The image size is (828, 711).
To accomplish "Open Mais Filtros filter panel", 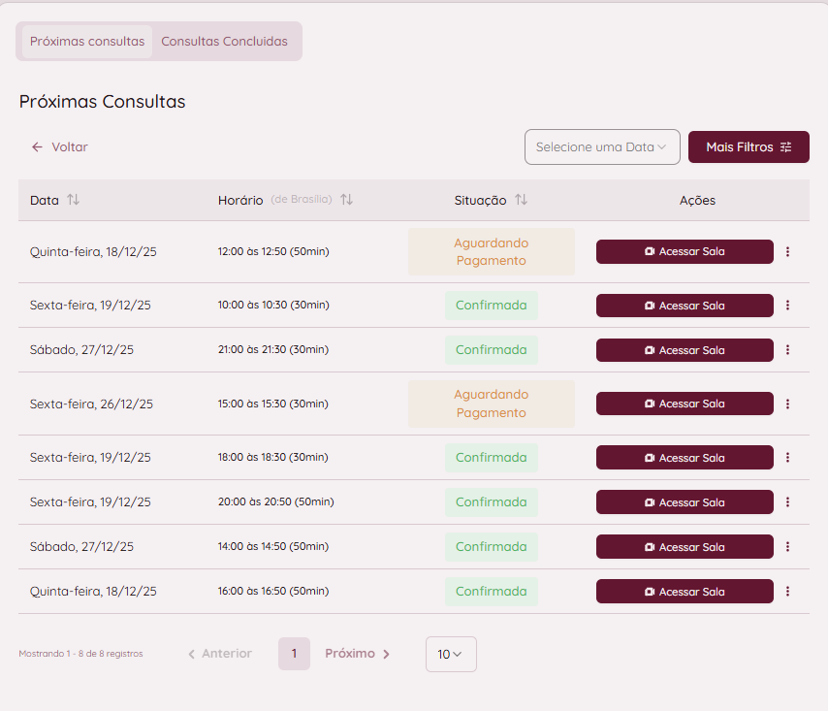I will [x=748, y=147].
